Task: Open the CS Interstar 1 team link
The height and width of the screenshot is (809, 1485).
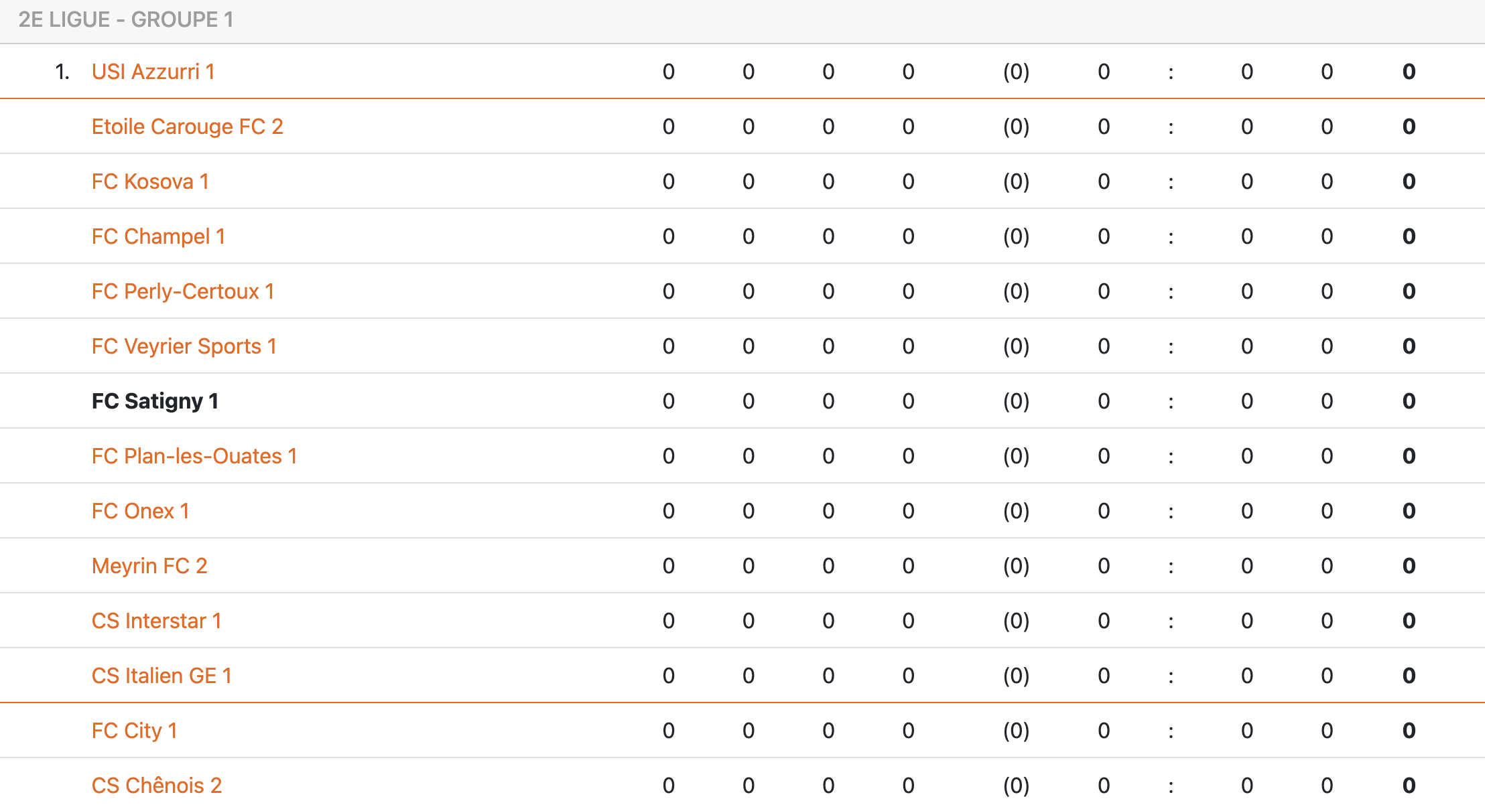Action: click(156, 621)
